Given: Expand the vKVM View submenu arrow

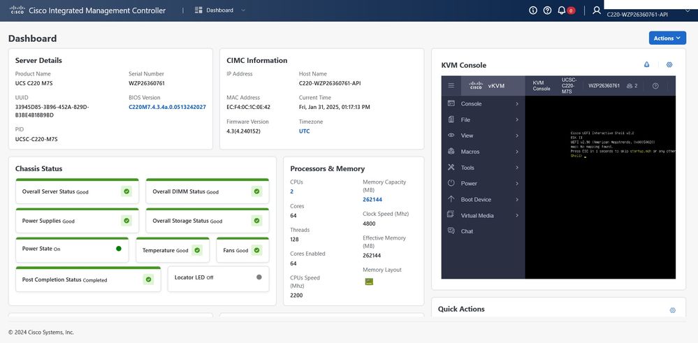Looking at the screenshot, I should coord(517,136).
